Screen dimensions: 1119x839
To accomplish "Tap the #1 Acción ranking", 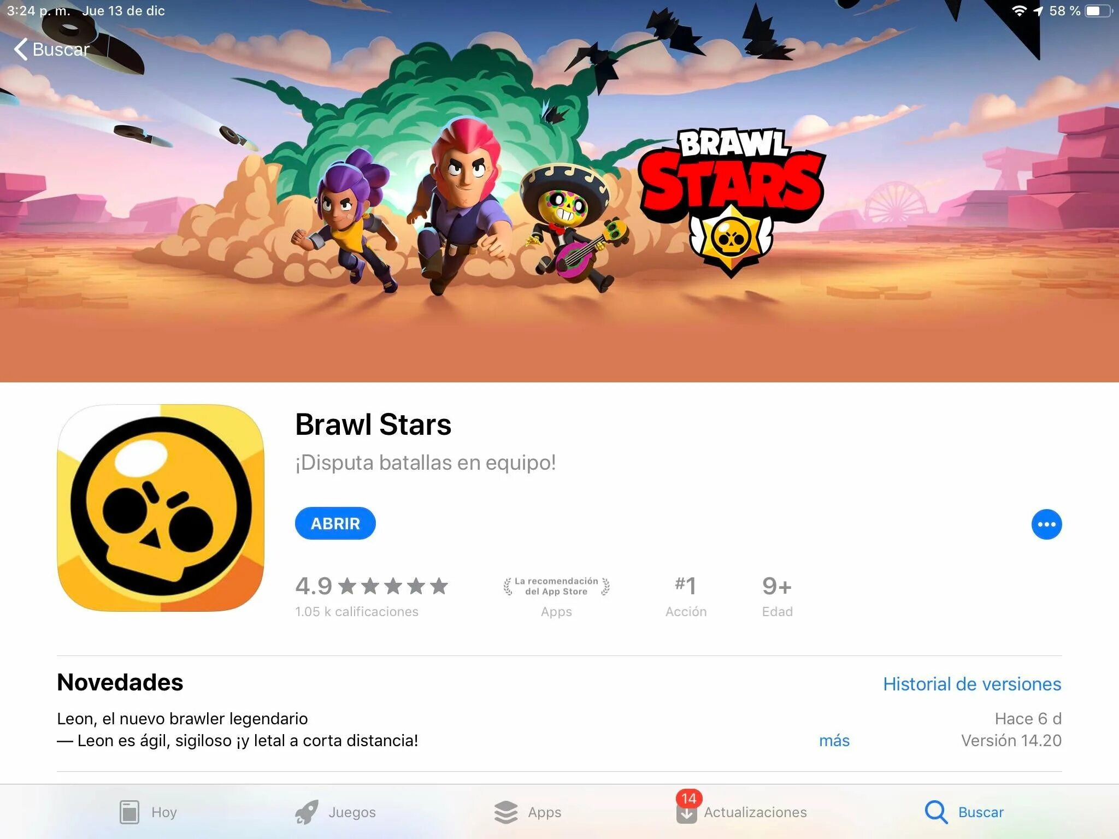I will (x=686, y=596).
